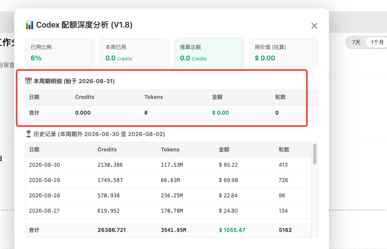Click the calendar icon beside 本周期明细
387x249 pixels.
28,81
